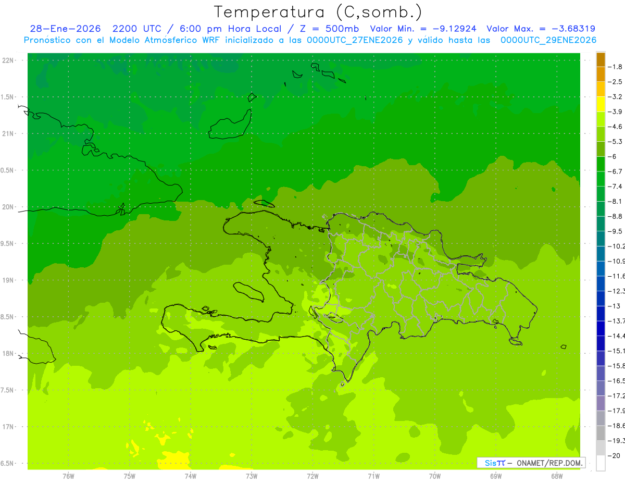Click the '20N' latitude label
Image resolution: width=625 pixels, height=483 pixels.
pos(8,207)
